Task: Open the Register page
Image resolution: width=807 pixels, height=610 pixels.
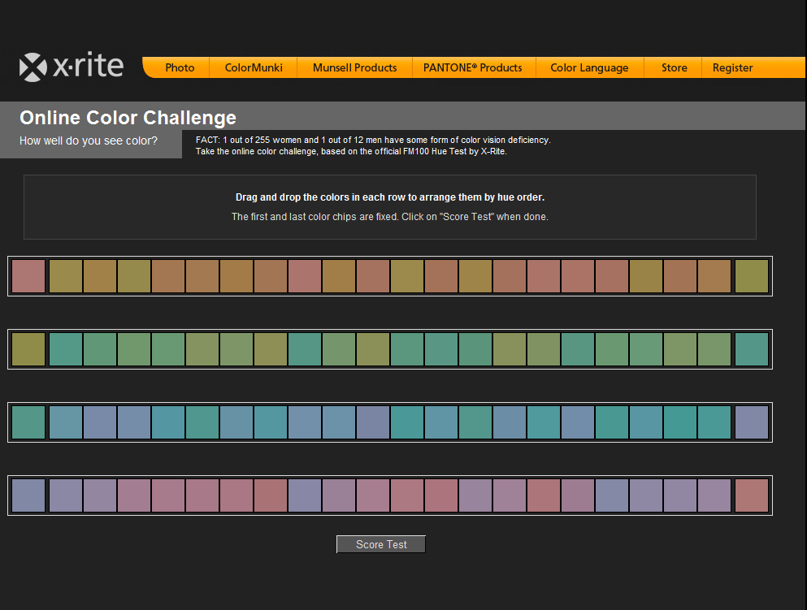Action: coord(732,67)
